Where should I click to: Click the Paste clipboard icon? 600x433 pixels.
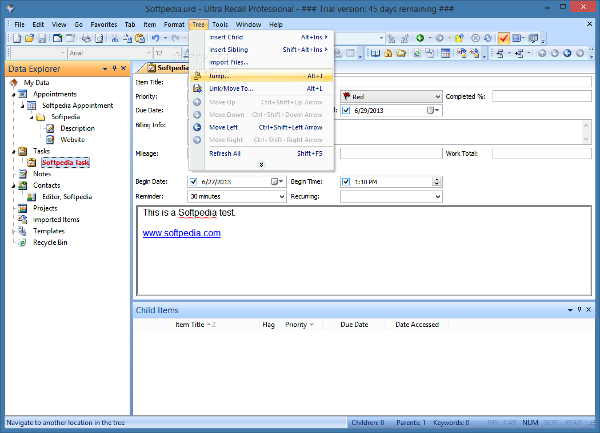[140, 38]
